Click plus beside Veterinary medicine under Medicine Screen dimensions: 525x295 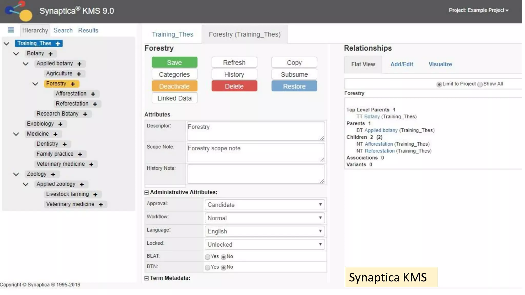tap(91, 164)
